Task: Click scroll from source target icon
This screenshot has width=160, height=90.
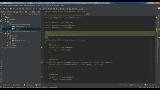Action: tap(30, 14)
